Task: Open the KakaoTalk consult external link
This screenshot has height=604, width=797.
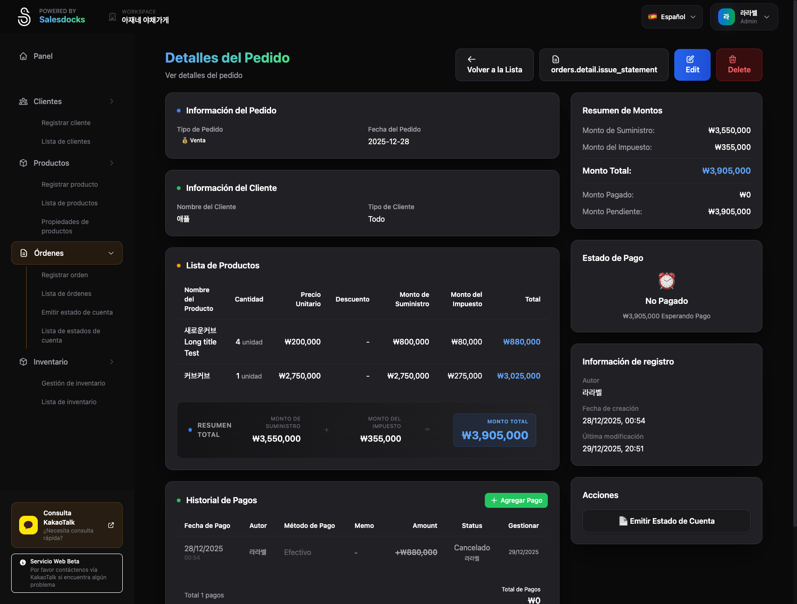Action: pyautogui.click(x=111, y=525)
